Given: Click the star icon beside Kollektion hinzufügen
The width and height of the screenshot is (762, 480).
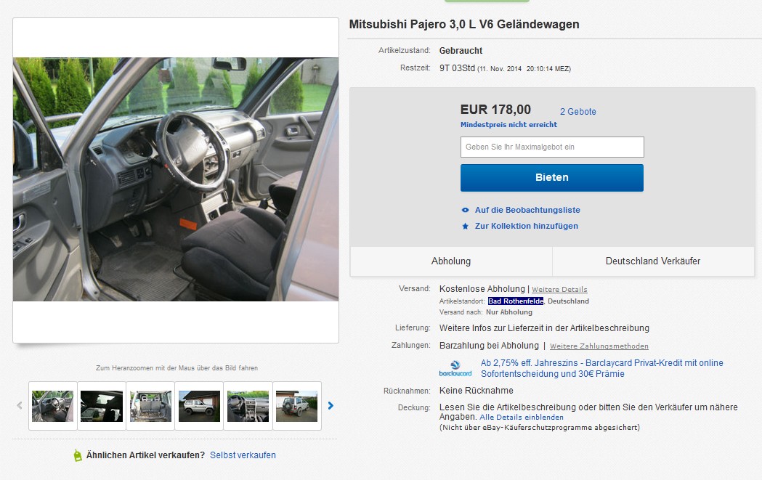Looking at the screenshot, I should pos(465,226).
